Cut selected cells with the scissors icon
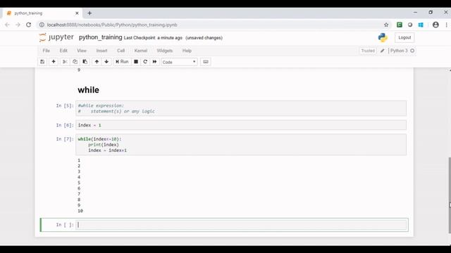 tap(65, 62)
